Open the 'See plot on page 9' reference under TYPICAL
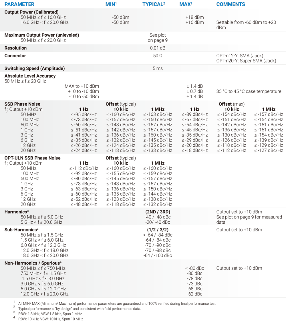Image resolution: width=286 pixels, height=321 pixels. coord(158,38)
